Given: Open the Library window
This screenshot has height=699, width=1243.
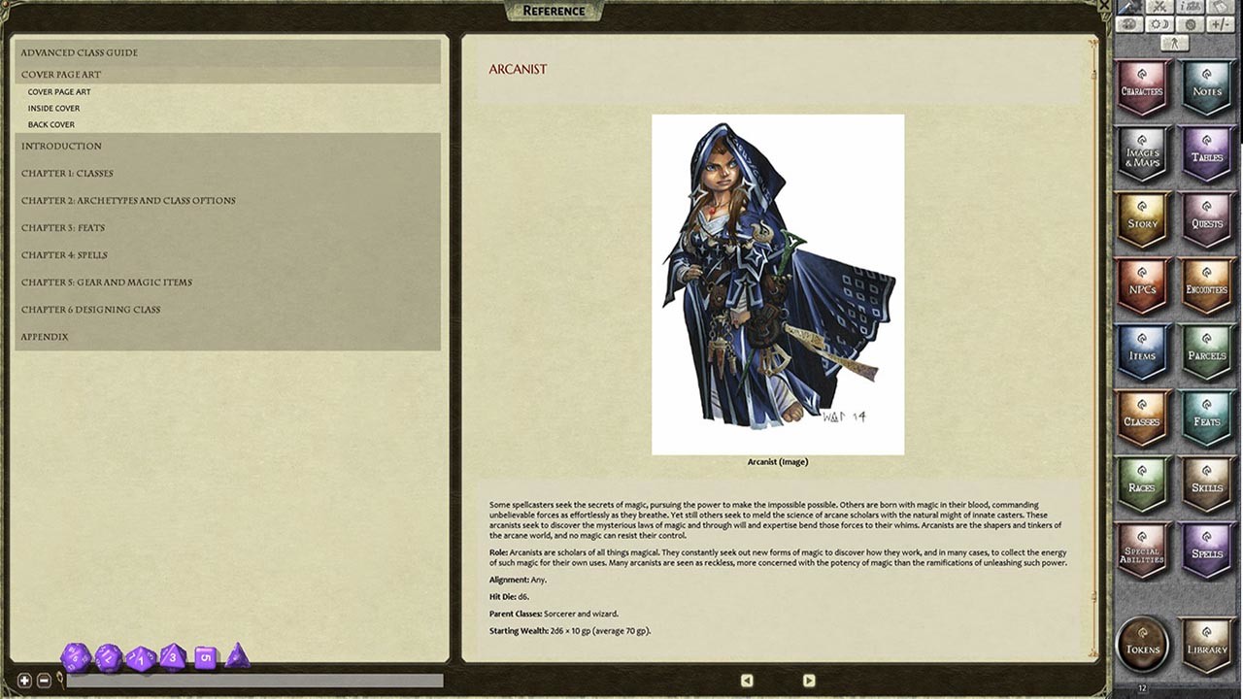Looking at the screenshot, I should pyautogui.click(x=1206, y=645).
